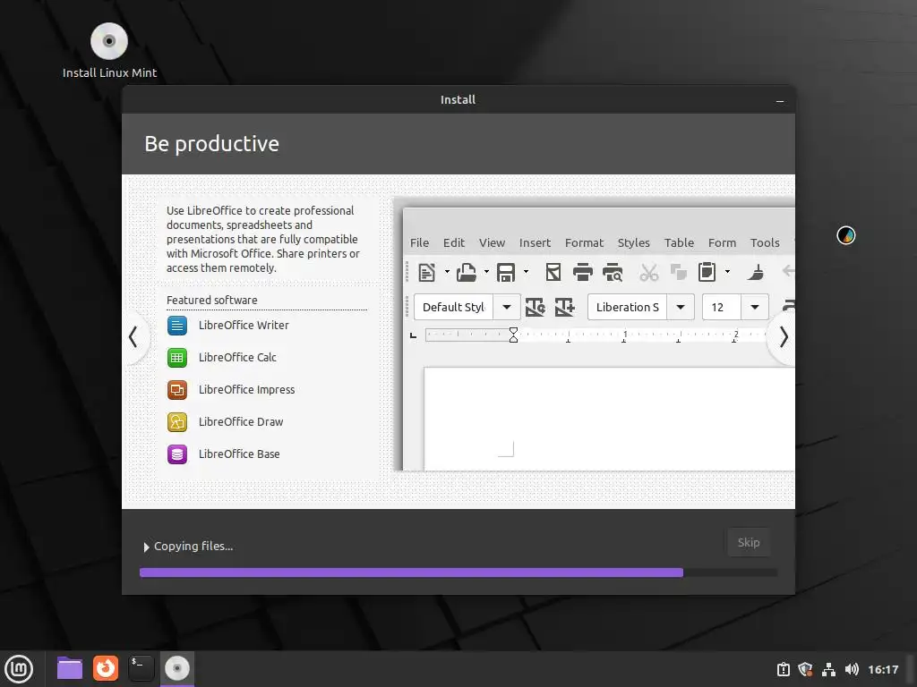Click the Table menu in slideshow
The width and height of the screenshot is (917, 687).
point(679,243)
